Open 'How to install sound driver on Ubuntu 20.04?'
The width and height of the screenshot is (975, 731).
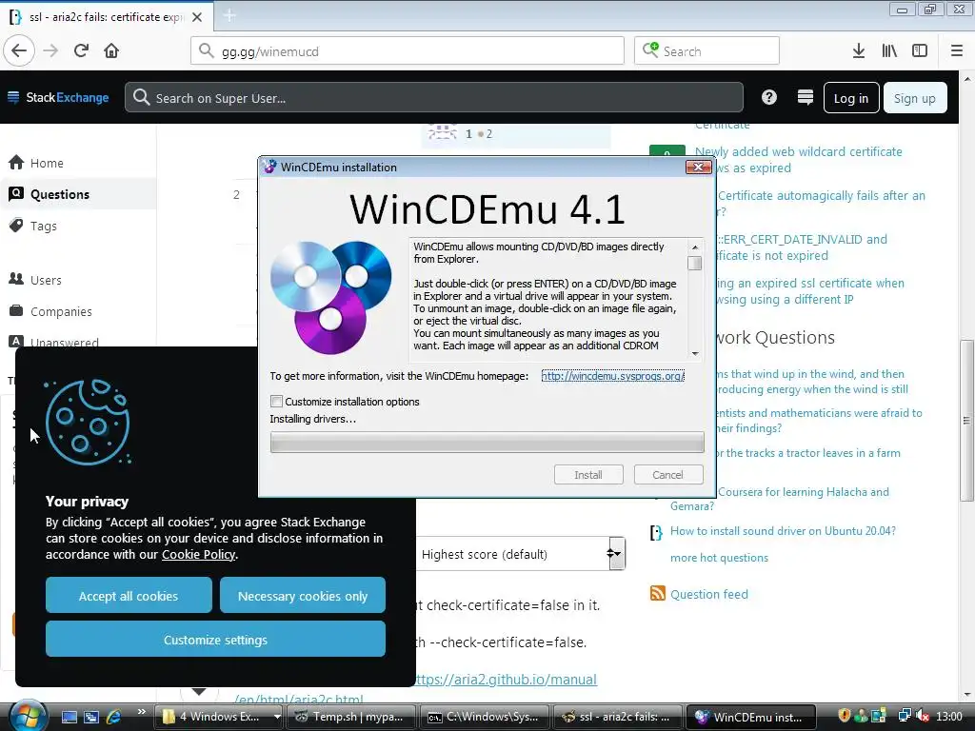point(783,531)
